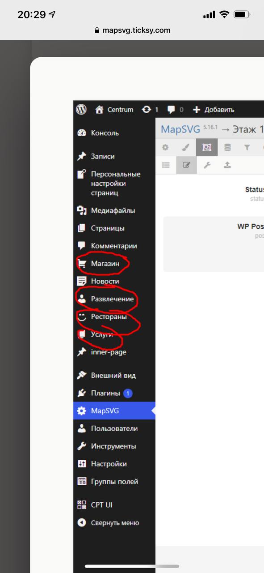Open Инструменты tools menu
This screenshot has width=264, height=573.
pyautogui.click(x=114, y=446)
